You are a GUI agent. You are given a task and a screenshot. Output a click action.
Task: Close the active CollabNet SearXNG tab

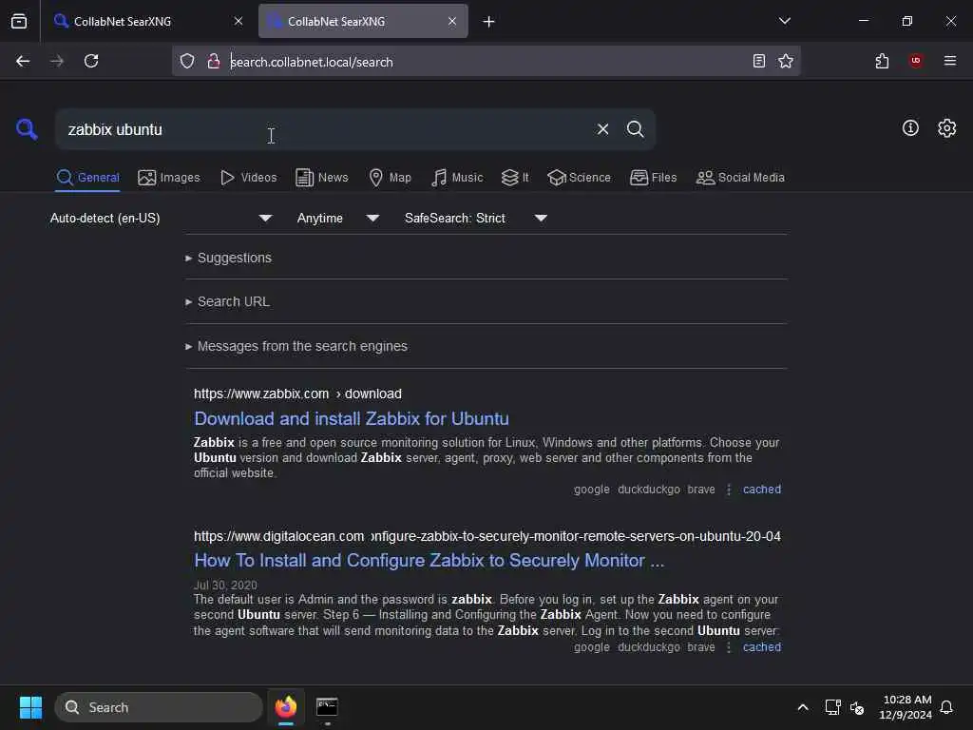tap(452, 21)
